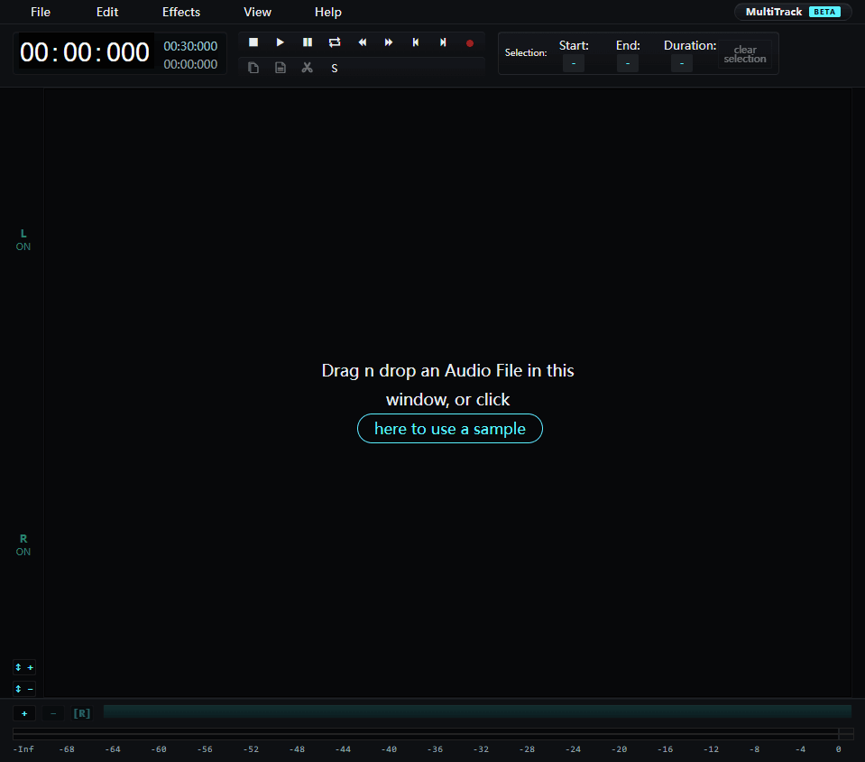Click the -Inf meter label
This screenshot has height=762, width=865.
(23, 749)
